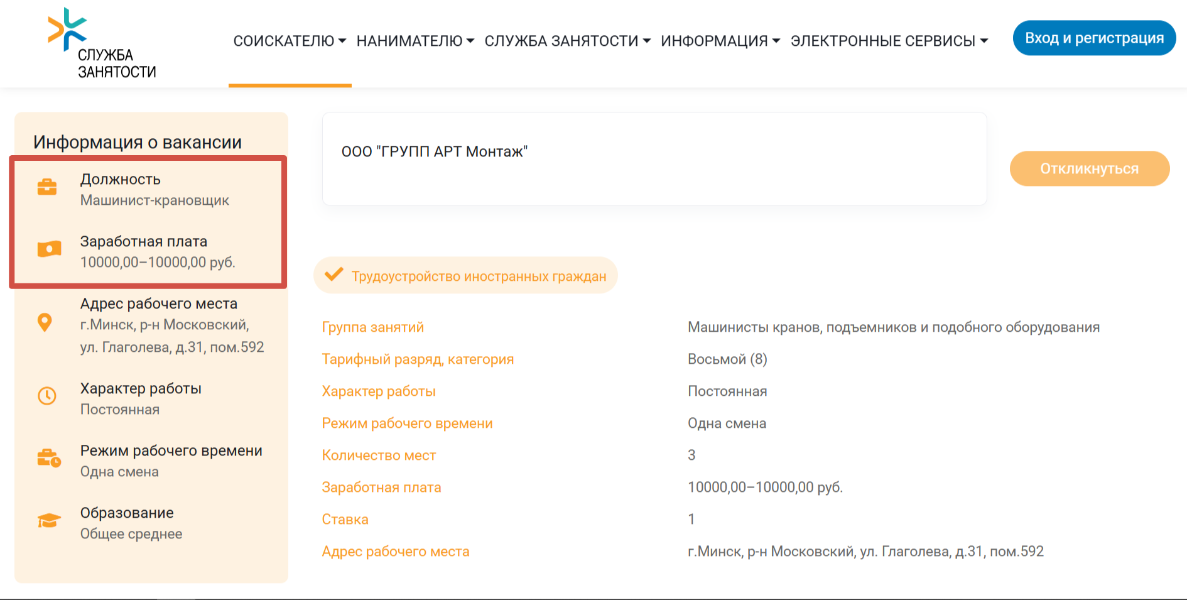
Task: Expand the НАНИМАТЕЛЮ menu
Action: point(415,41)
